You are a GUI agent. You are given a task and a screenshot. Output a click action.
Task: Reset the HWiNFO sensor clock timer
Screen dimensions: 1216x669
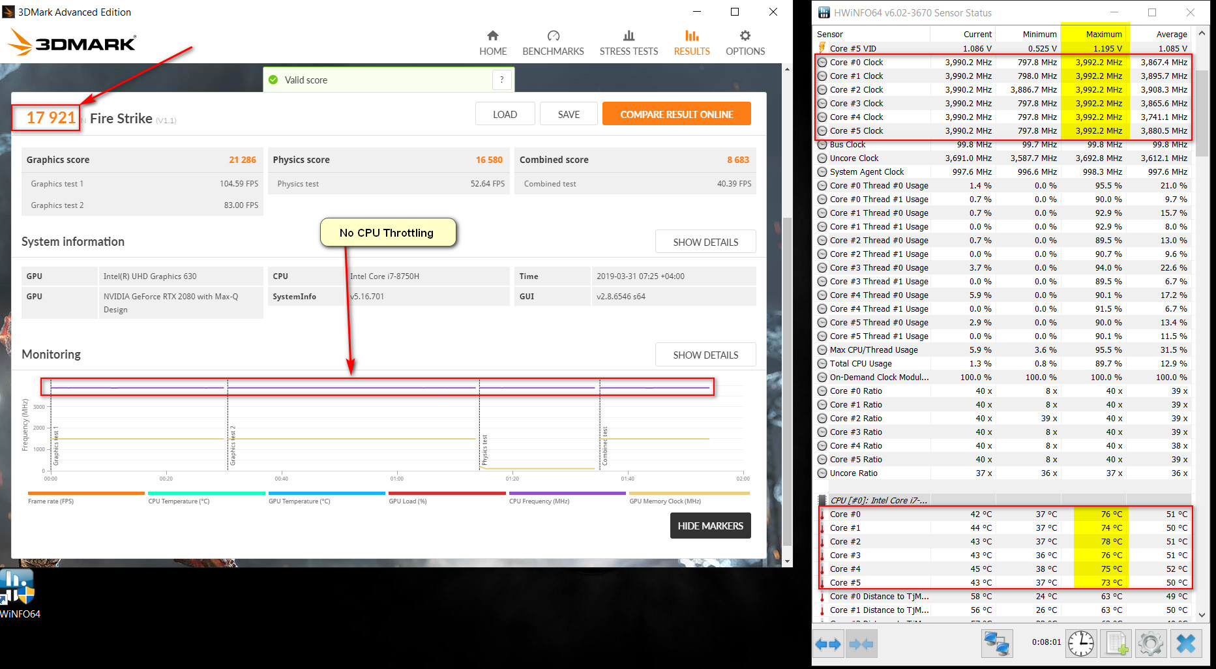[1081, 644]
